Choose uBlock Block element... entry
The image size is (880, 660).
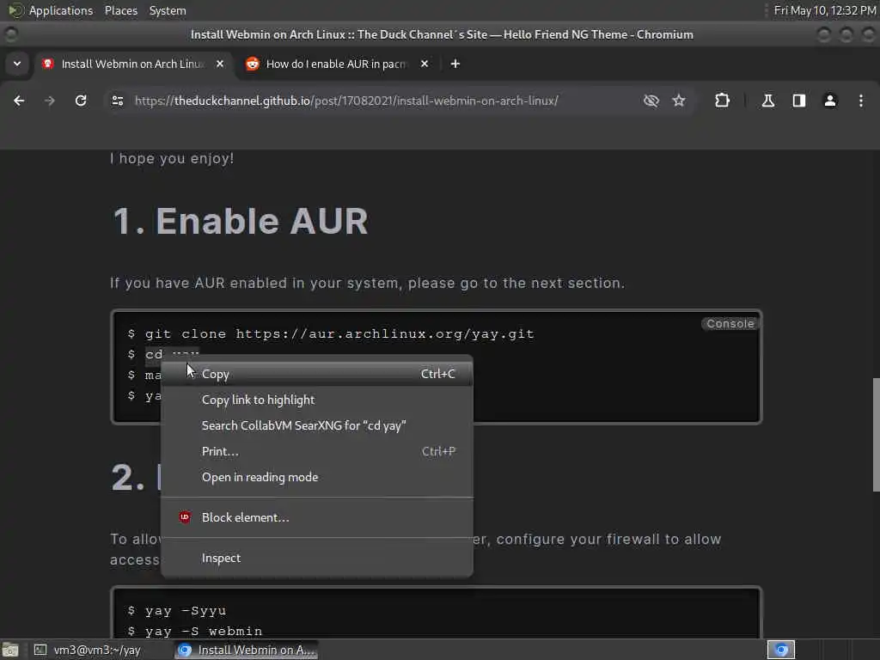tap(317, 517)
